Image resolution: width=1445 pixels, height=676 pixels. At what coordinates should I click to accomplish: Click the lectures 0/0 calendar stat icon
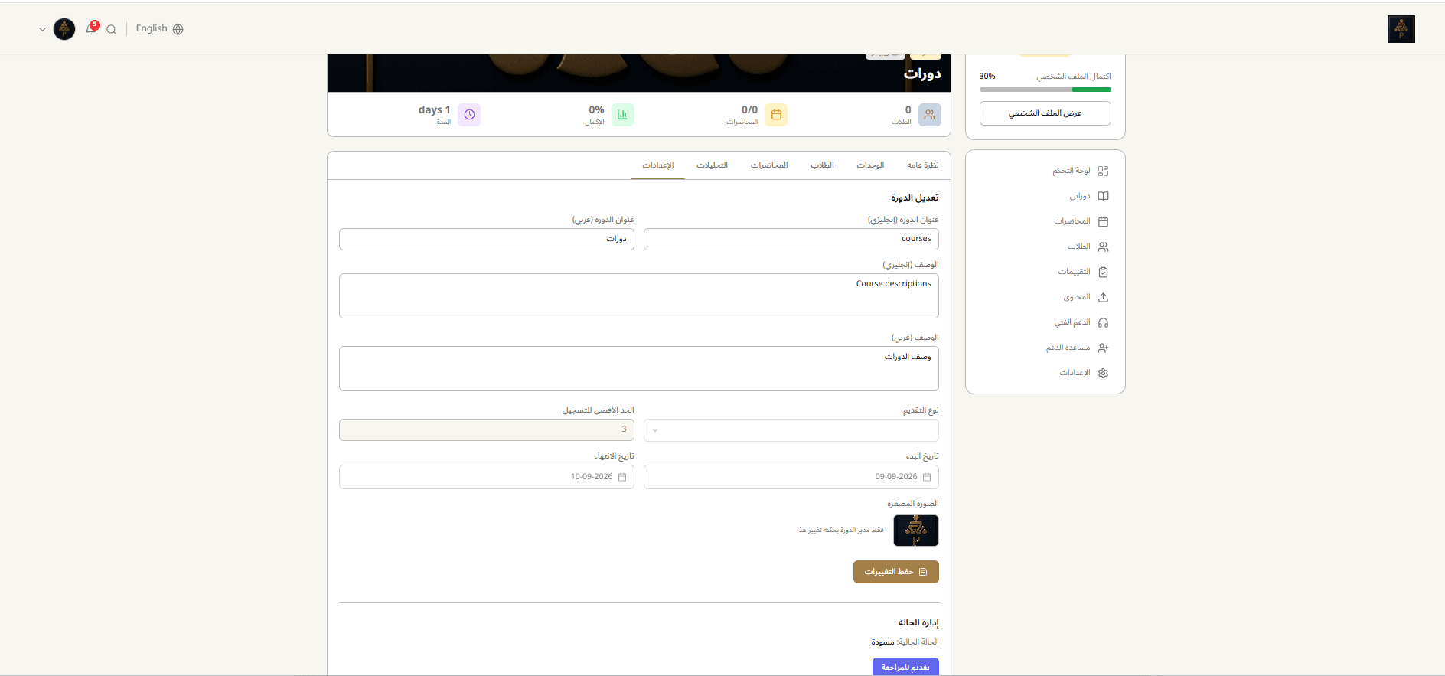pos(776,115)
